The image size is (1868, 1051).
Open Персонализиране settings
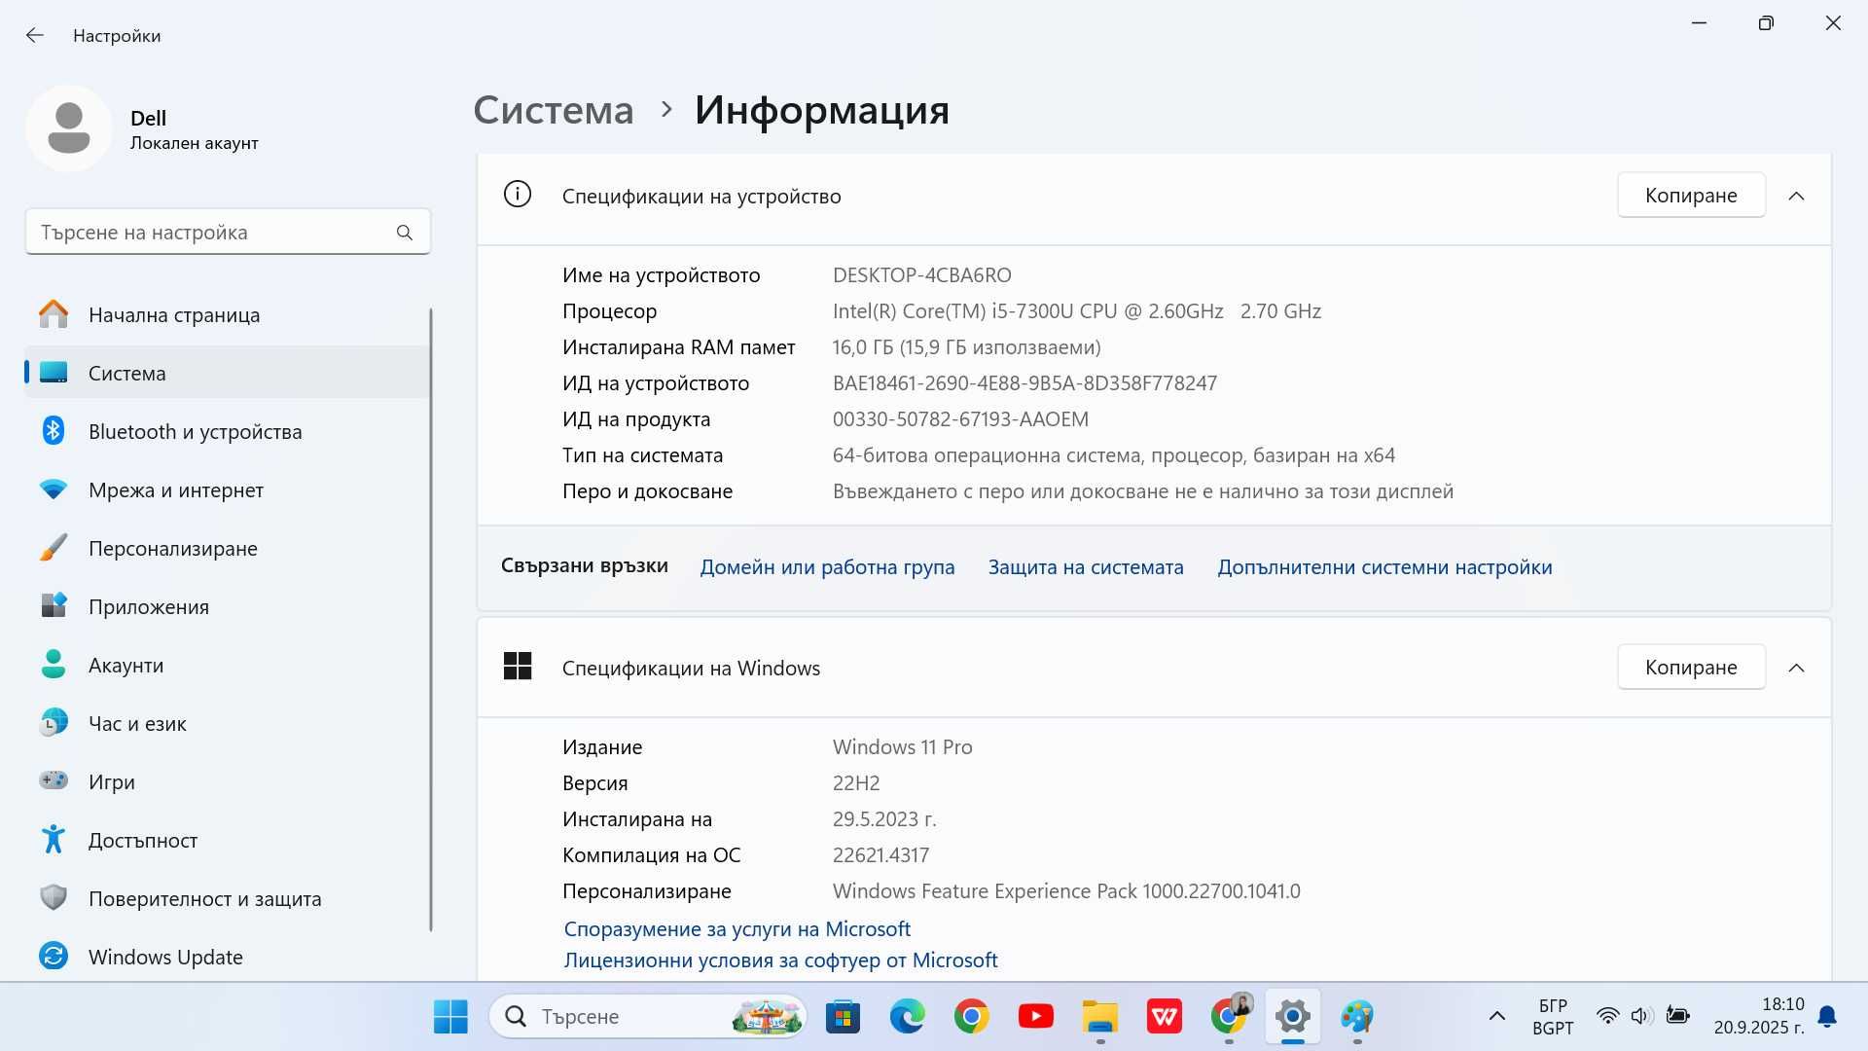pos(228,548)
